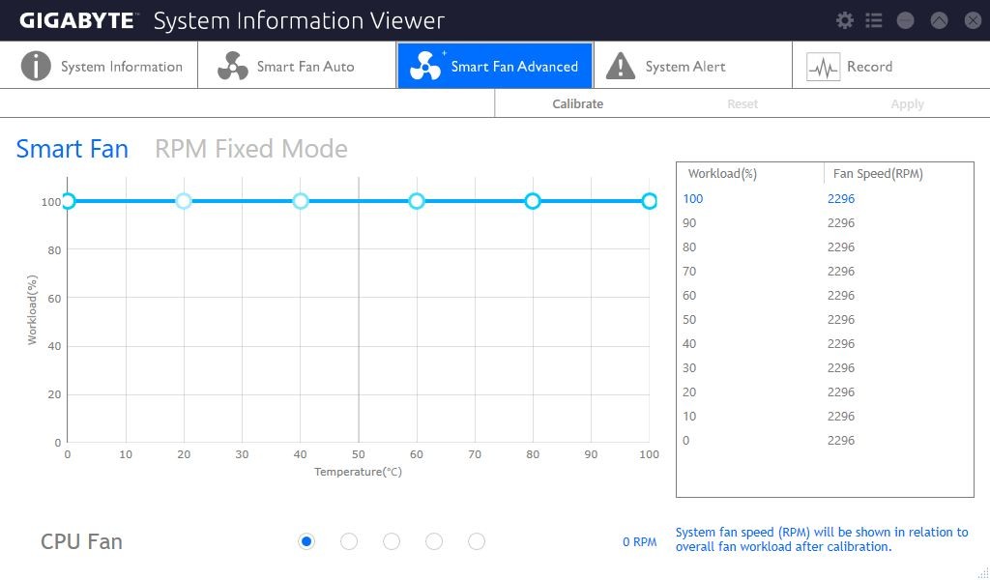Screen dimensions: 990x580
Task: Click the curve point at 80°C
Action: pyautogui.click(x=533, y=201)
